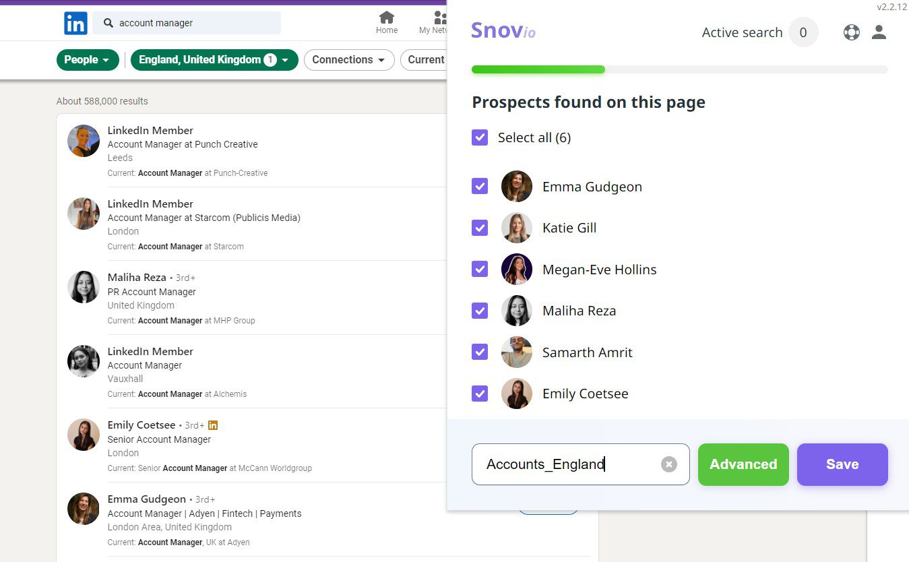Open the LinkedIn Home icon
The image size is (909, 562).
387,22
